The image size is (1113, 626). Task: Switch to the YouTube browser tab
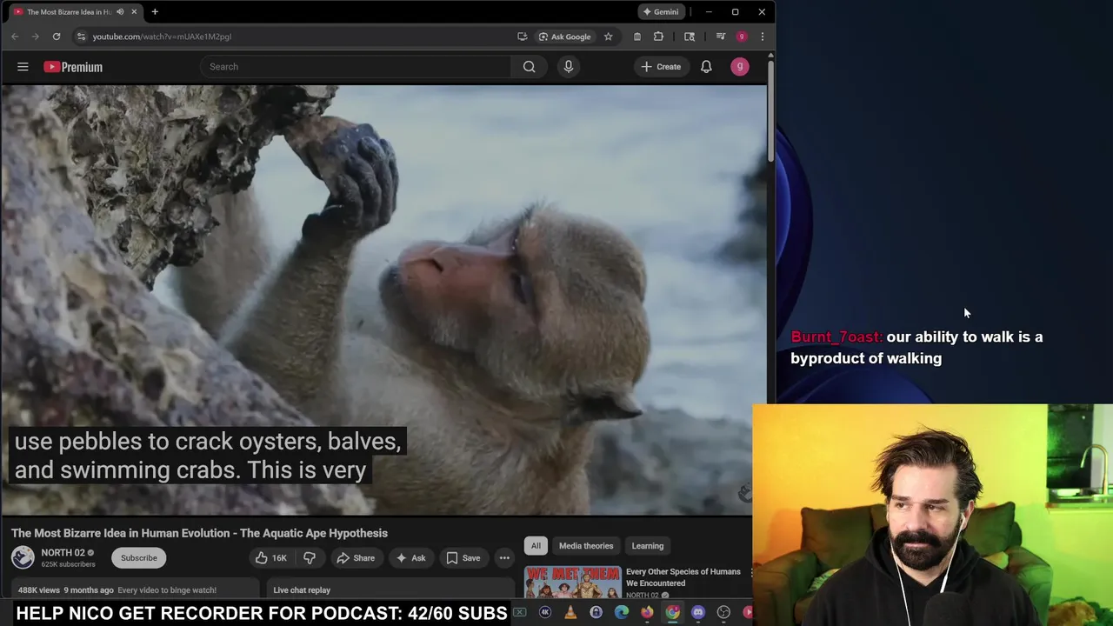[x=68, y=12]
